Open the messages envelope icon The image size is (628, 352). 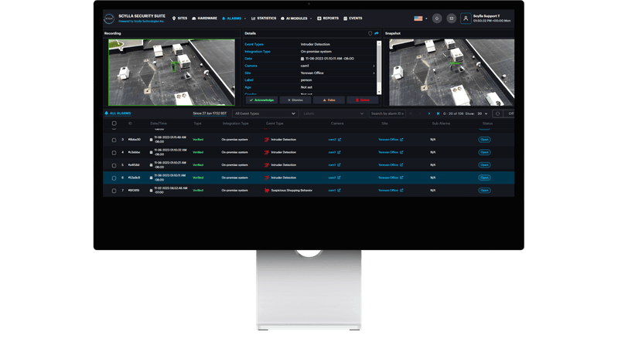[452, 19]
